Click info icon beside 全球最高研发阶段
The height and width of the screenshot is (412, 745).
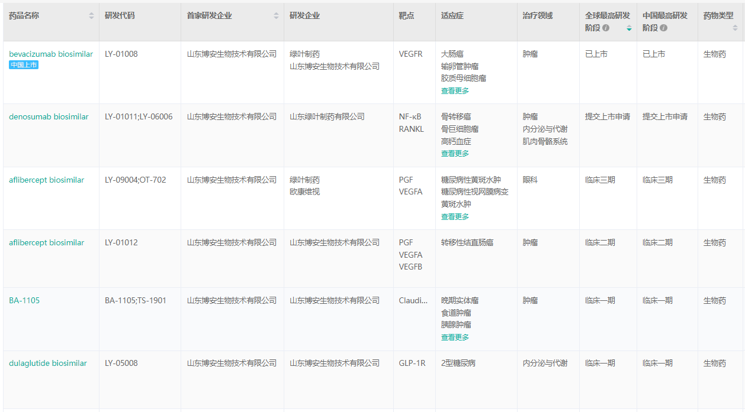[x=606, y=28]
